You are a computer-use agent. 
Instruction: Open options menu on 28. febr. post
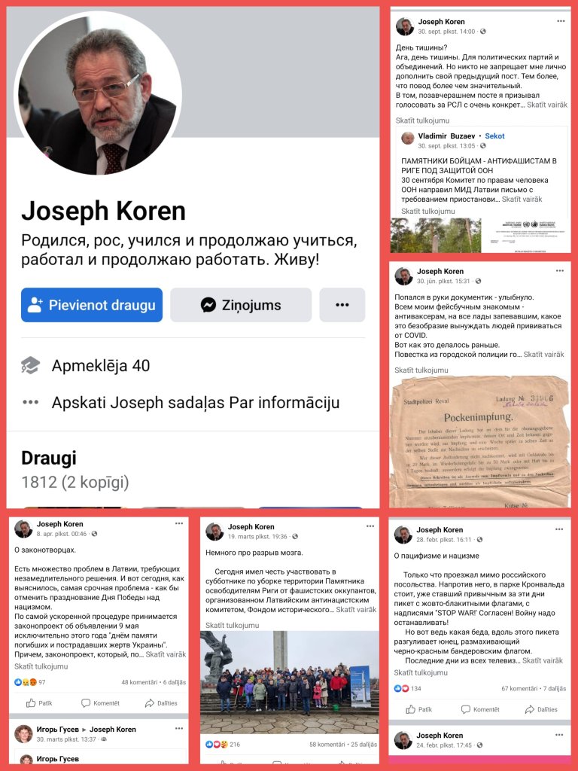559,529
